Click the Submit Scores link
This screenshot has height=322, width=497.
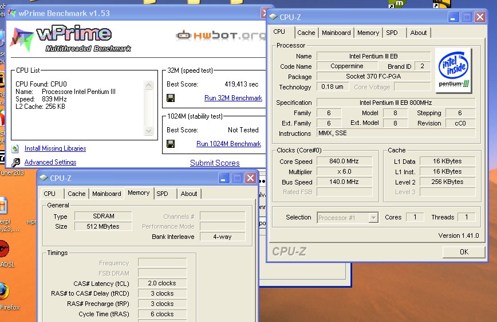[x=215, y=163]
